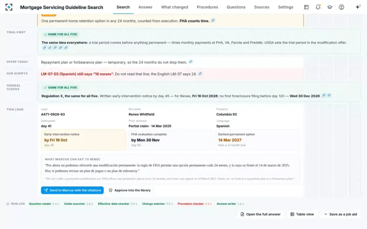Open the graduation cap training icon
The image size is (367, 229).
tap(330, 7)
